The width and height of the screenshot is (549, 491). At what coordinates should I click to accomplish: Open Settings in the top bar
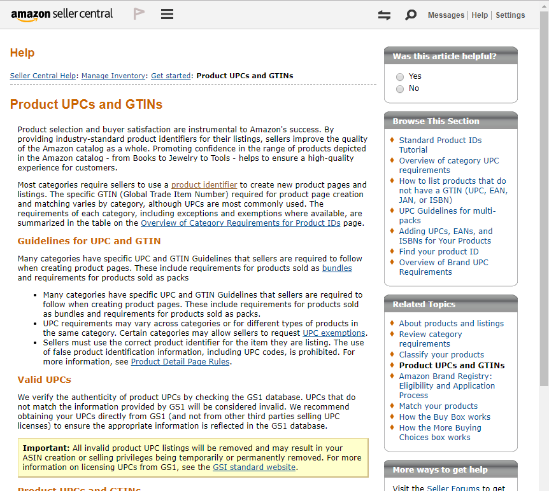(x=510, y=15)
